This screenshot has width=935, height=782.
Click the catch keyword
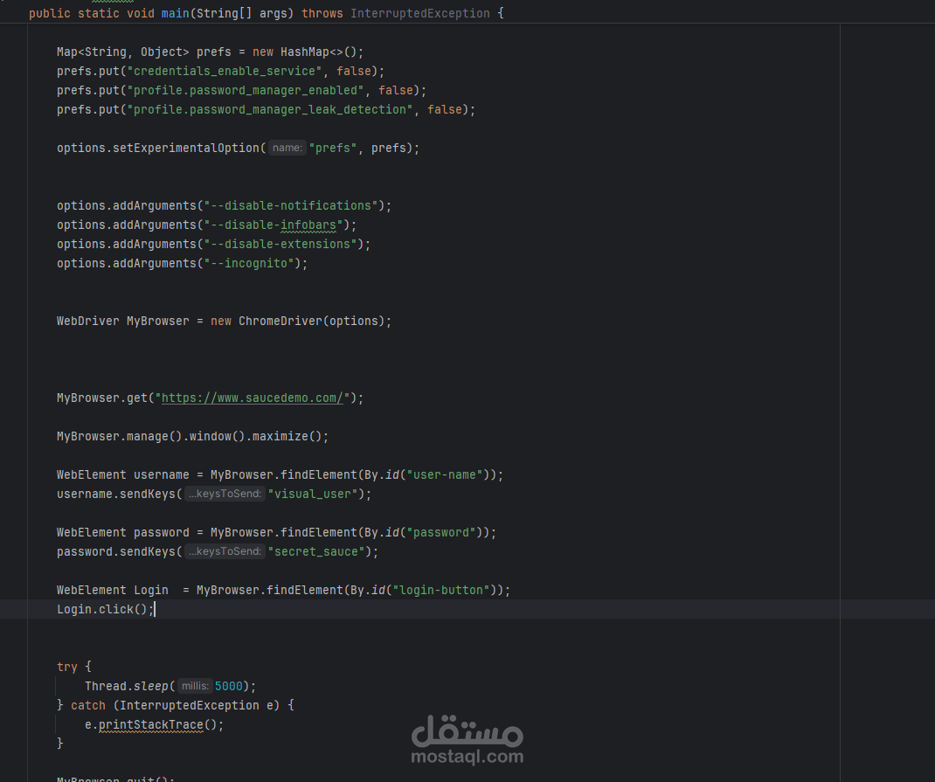pyautogui.click(x=88, y=705)
